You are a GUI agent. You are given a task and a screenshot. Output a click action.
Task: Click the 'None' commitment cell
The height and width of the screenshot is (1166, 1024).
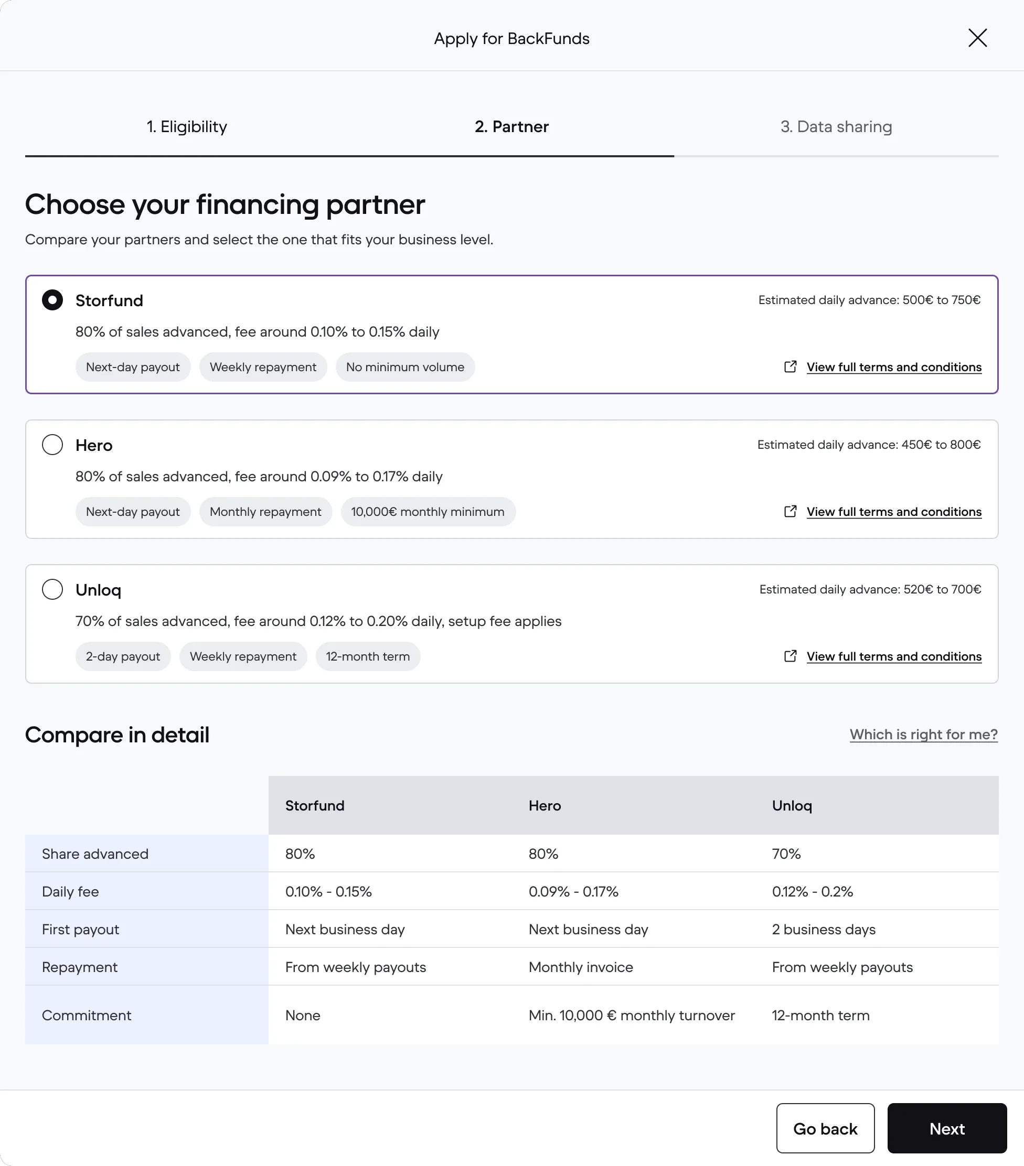click(303, 1016)
